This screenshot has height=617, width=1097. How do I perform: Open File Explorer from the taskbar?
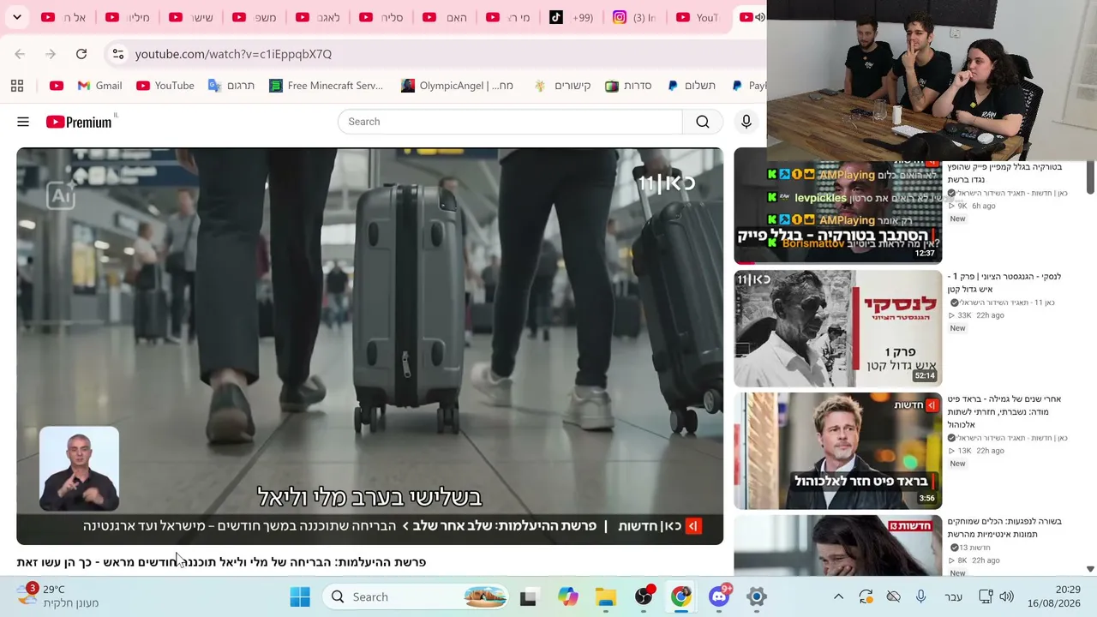tap(605, 597)
